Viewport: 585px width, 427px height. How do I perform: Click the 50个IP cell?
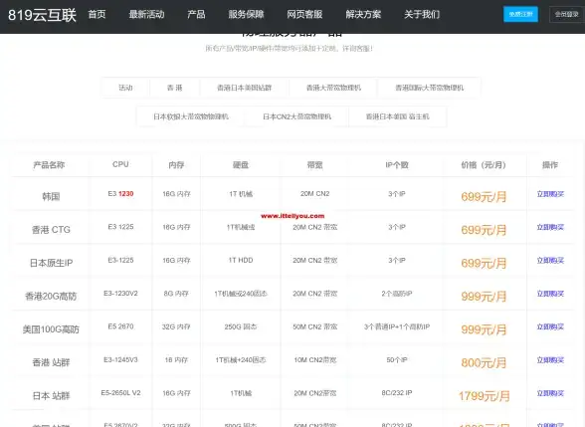[x=397, y=360]
